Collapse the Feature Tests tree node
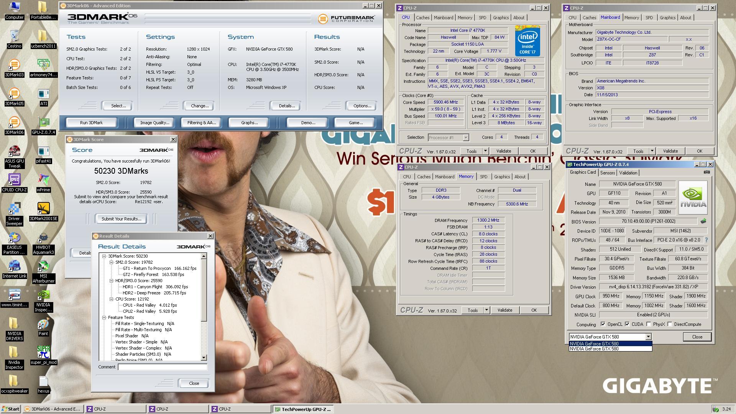Viewport: 736px width, 414px height. pyautogui.click(x=104, y=317)
